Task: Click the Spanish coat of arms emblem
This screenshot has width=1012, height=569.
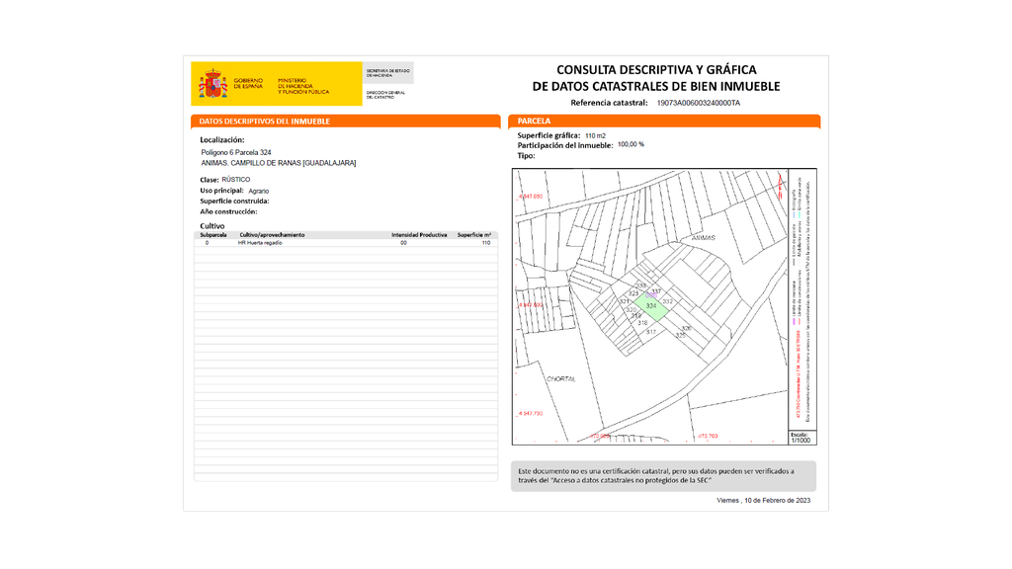Action: 213,83
